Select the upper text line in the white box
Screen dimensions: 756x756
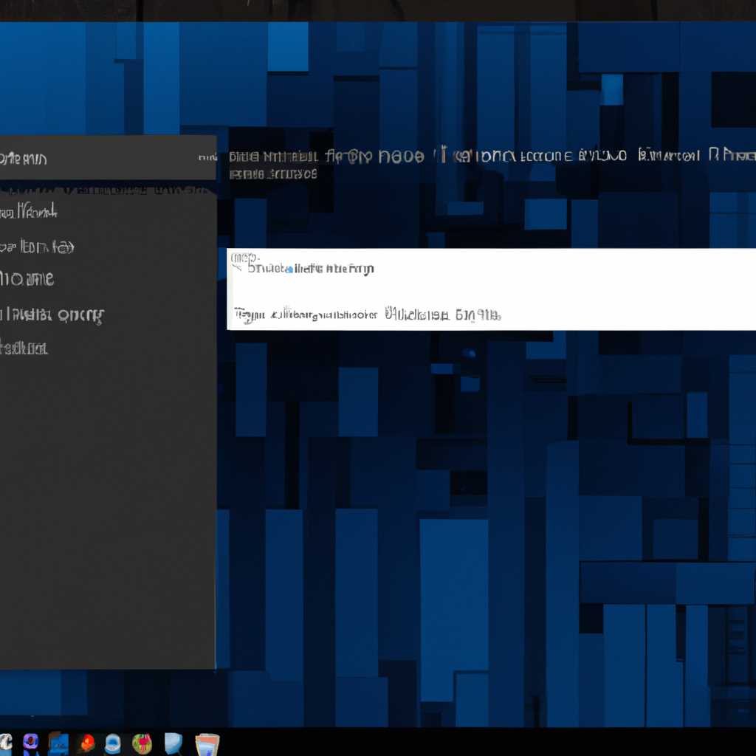coord(311,268)
